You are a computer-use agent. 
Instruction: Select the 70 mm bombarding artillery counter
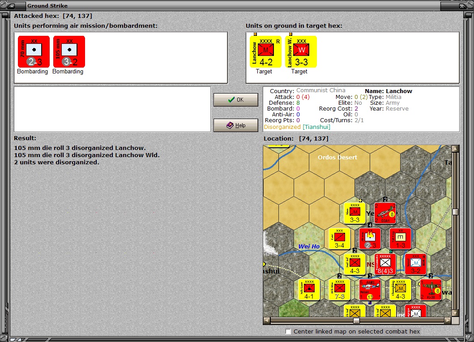34,52
